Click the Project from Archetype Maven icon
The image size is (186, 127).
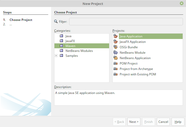(116, 69)
